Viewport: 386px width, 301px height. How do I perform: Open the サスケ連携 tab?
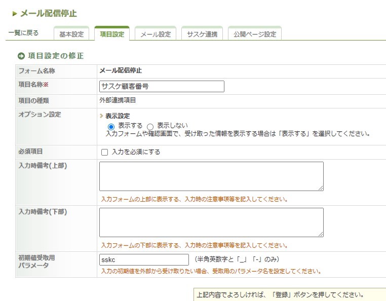coord(202,34)
